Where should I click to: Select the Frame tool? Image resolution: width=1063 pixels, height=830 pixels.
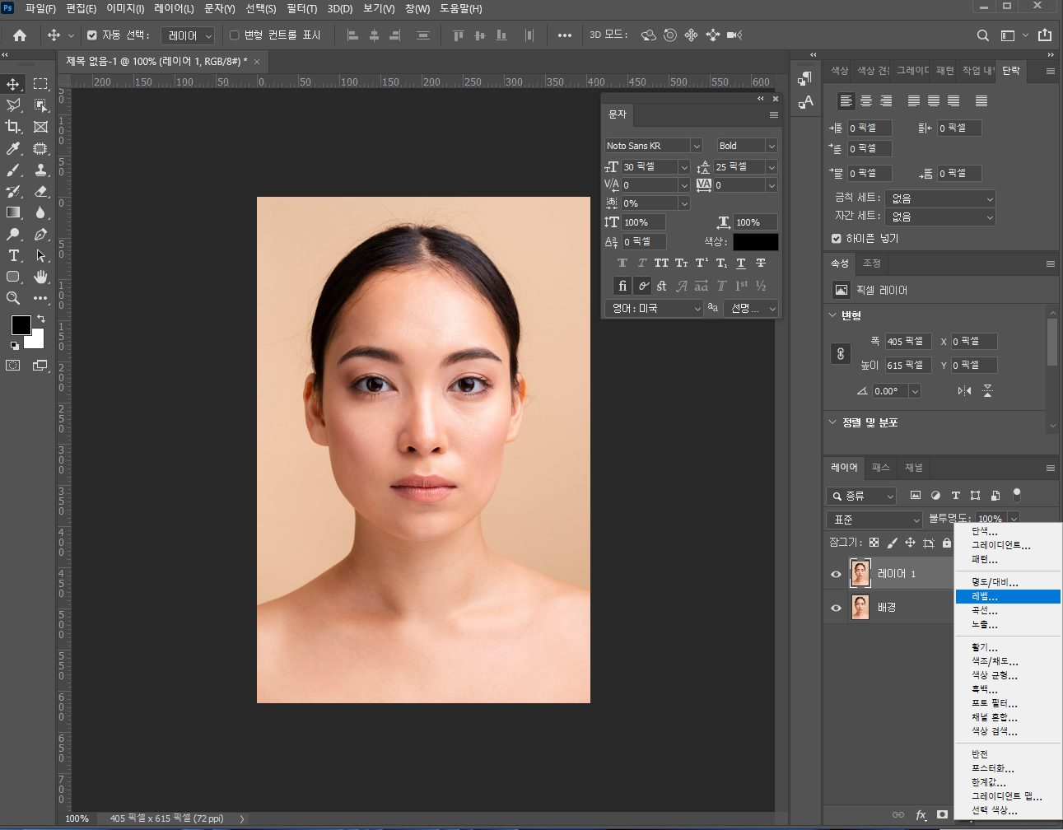pos(40,127)
